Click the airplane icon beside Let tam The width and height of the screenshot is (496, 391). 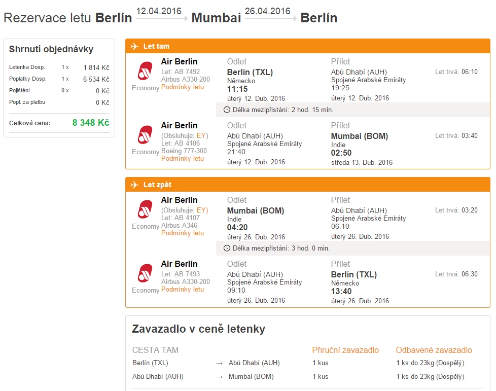(x=134, y=46)
